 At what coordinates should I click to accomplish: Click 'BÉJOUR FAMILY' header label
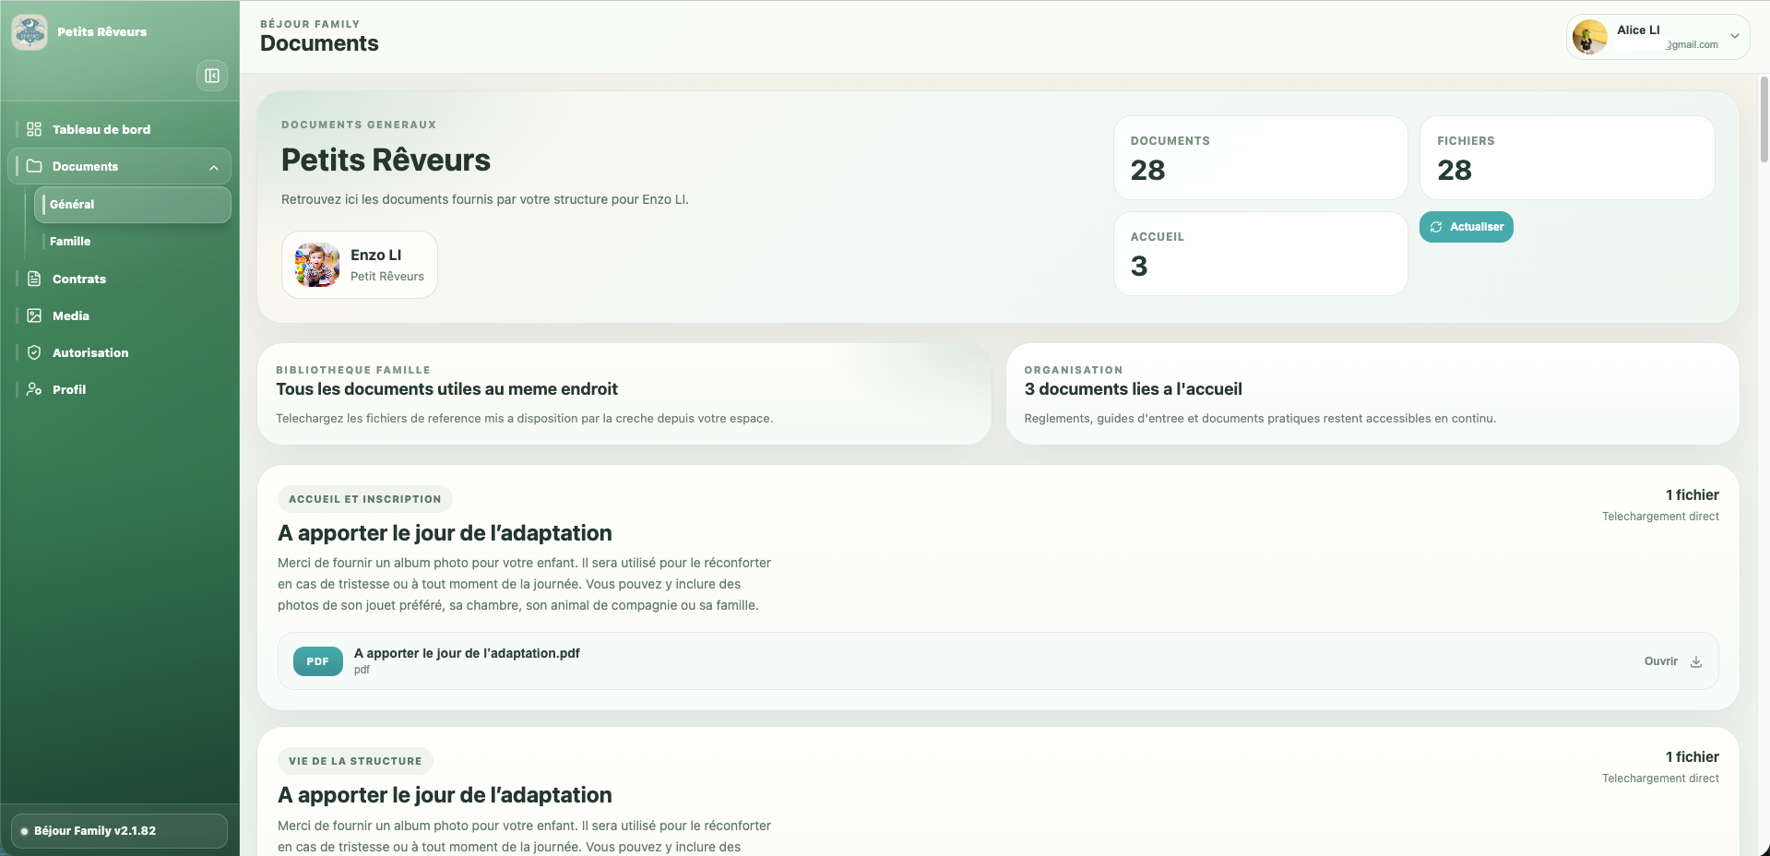pyautogui.click(x=310, y=24)
